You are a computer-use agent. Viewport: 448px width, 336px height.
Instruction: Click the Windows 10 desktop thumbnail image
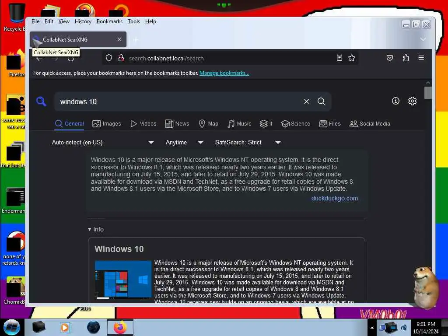click(123, 280)
